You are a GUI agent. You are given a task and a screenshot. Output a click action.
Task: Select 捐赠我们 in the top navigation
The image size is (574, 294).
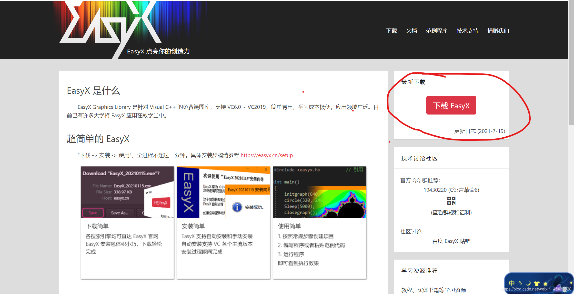498,31
